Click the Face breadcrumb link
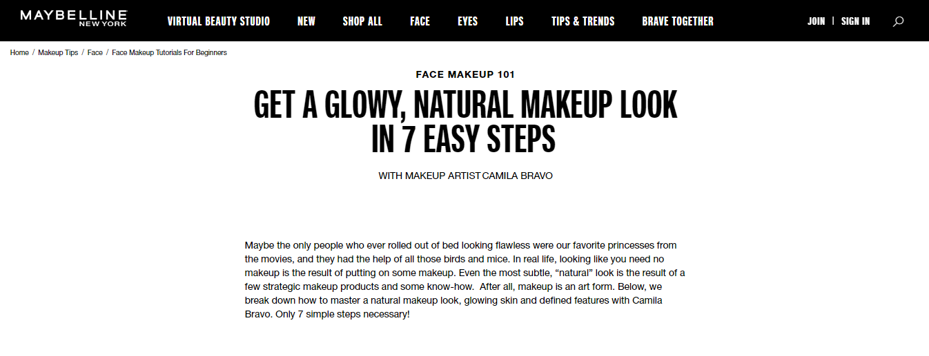Image resolution: width=929 pixels, height=356 pixels. tap(95, 52)
